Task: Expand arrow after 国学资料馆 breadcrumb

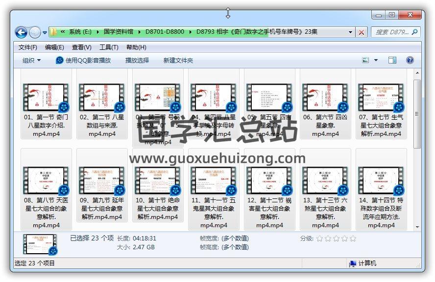Action: point(139,32)
